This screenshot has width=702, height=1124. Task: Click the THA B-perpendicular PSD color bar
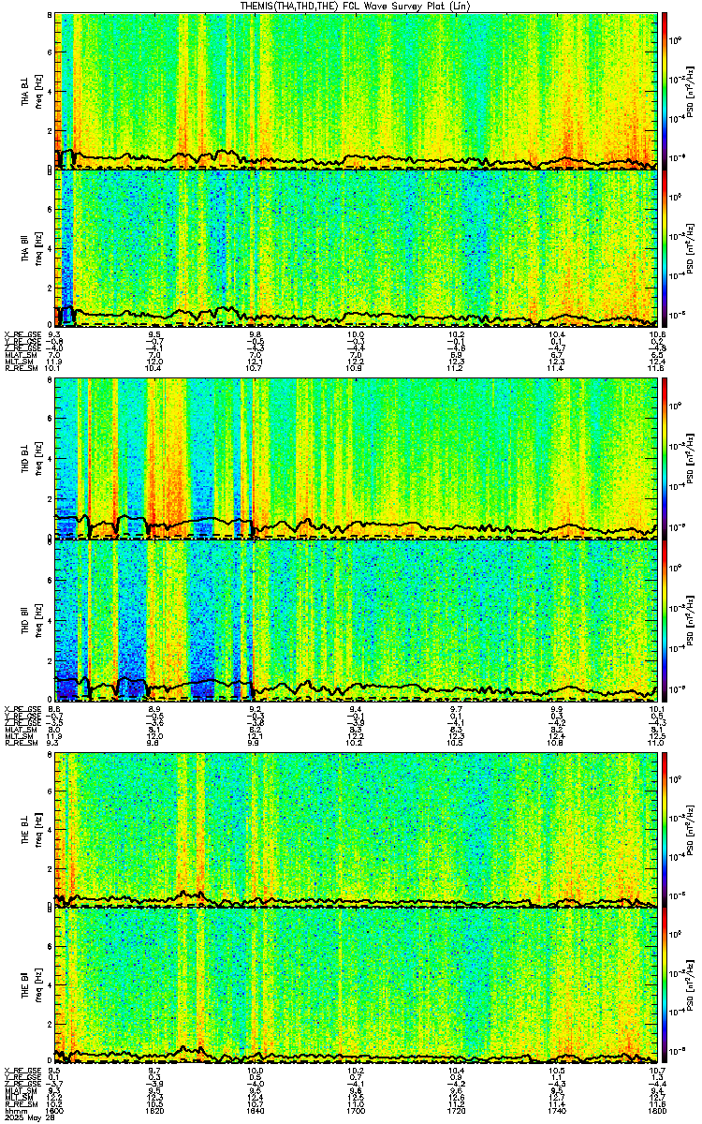pyautogui.click(x=665, y=90)
